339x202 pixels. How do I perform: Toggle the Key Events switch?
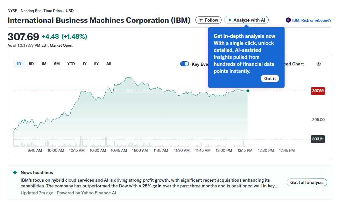click(x=185, y=64)
